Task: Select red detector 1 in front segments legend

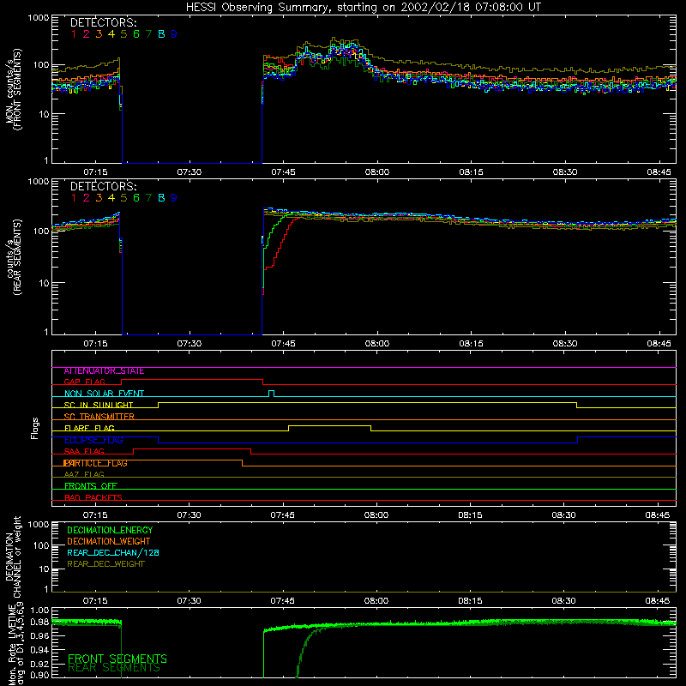Action: [x=74, y=34]
